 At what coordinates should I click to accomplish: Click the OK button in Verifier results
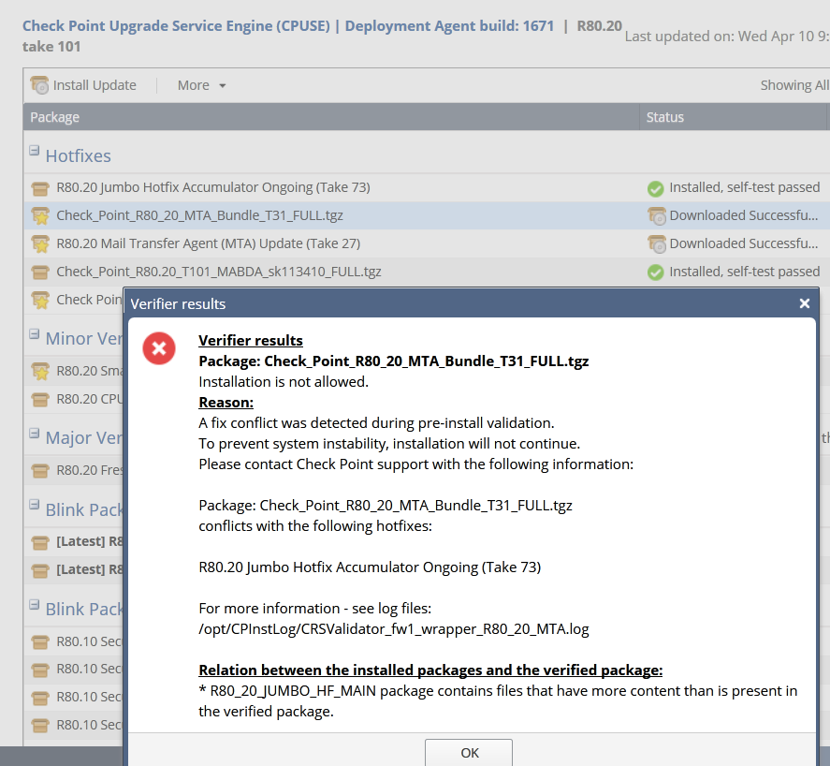[x=469, y=752]
